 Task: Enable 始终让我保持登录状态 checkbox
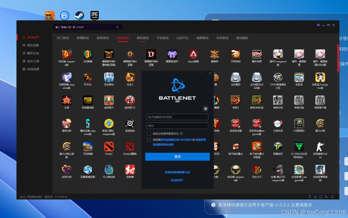click(149, 133)
